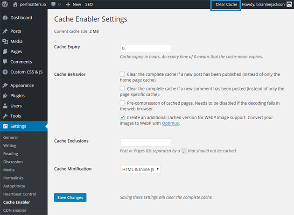Image resolution: width=294 pixels, height=215 pixels.
Task: Open the Dashboard menu item
Action: (21, 18)
